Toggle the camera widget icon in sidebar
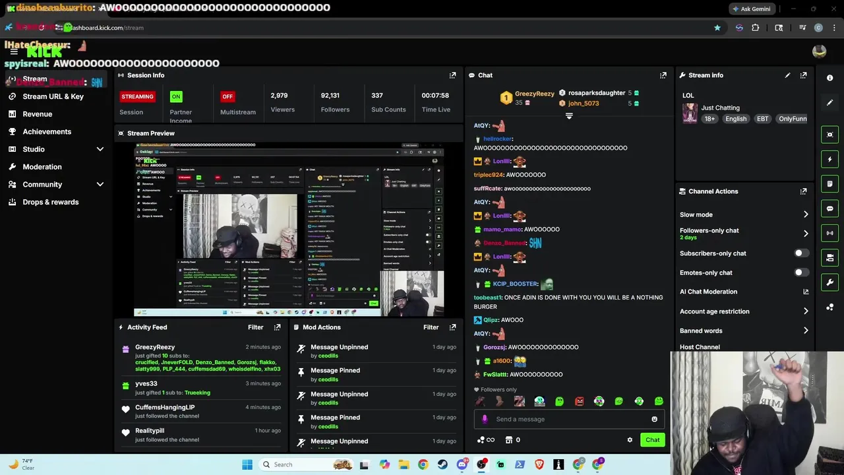 tap(829, 257)
